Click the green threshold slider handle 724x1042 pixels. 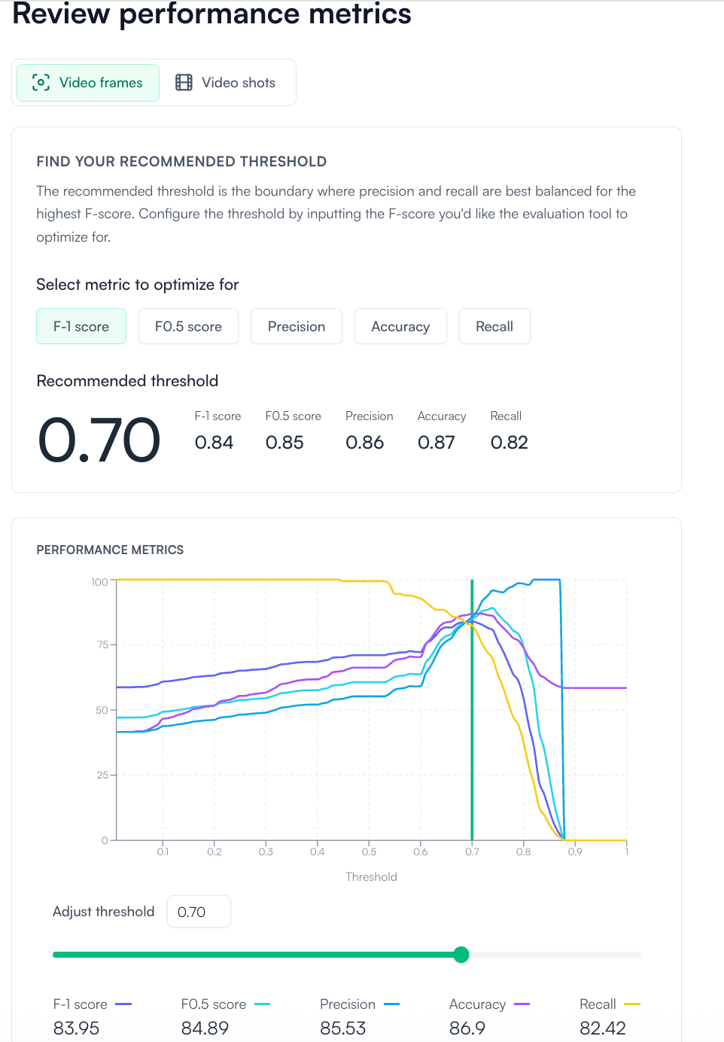(x=461, y=955)
